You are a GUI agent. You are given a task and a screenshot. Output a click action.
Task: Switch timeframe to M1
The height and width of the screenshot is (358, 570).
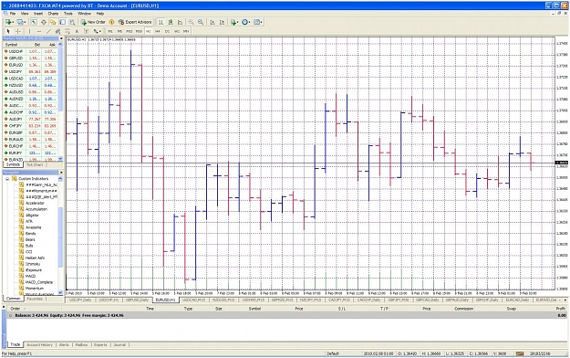coord(110,31)
